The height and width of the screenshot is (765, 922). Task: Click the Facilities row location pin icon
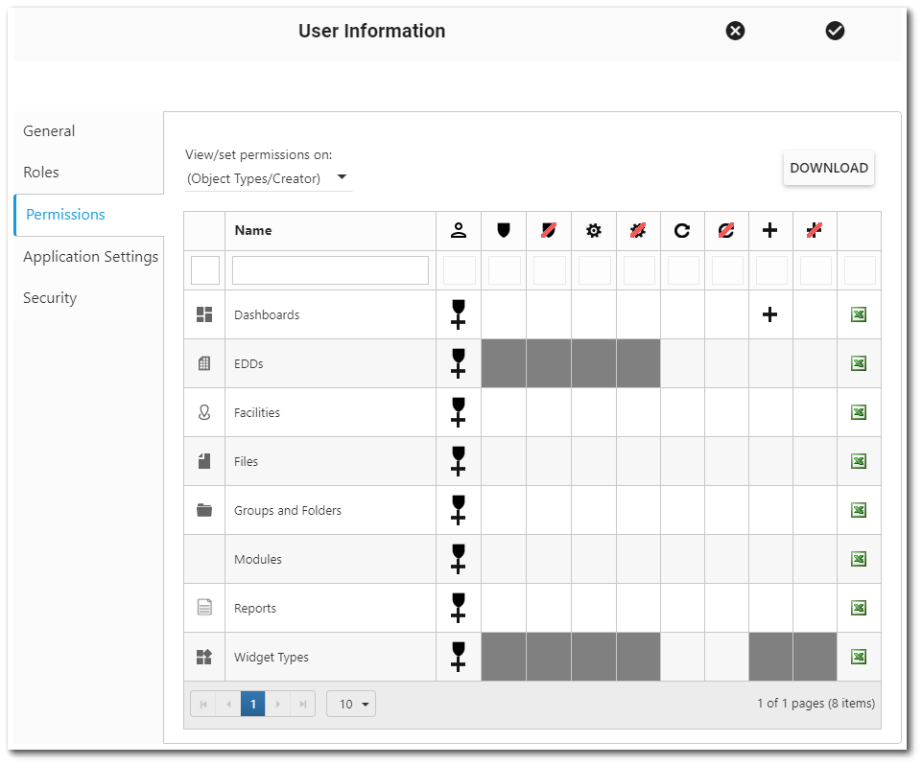(203, 412)
